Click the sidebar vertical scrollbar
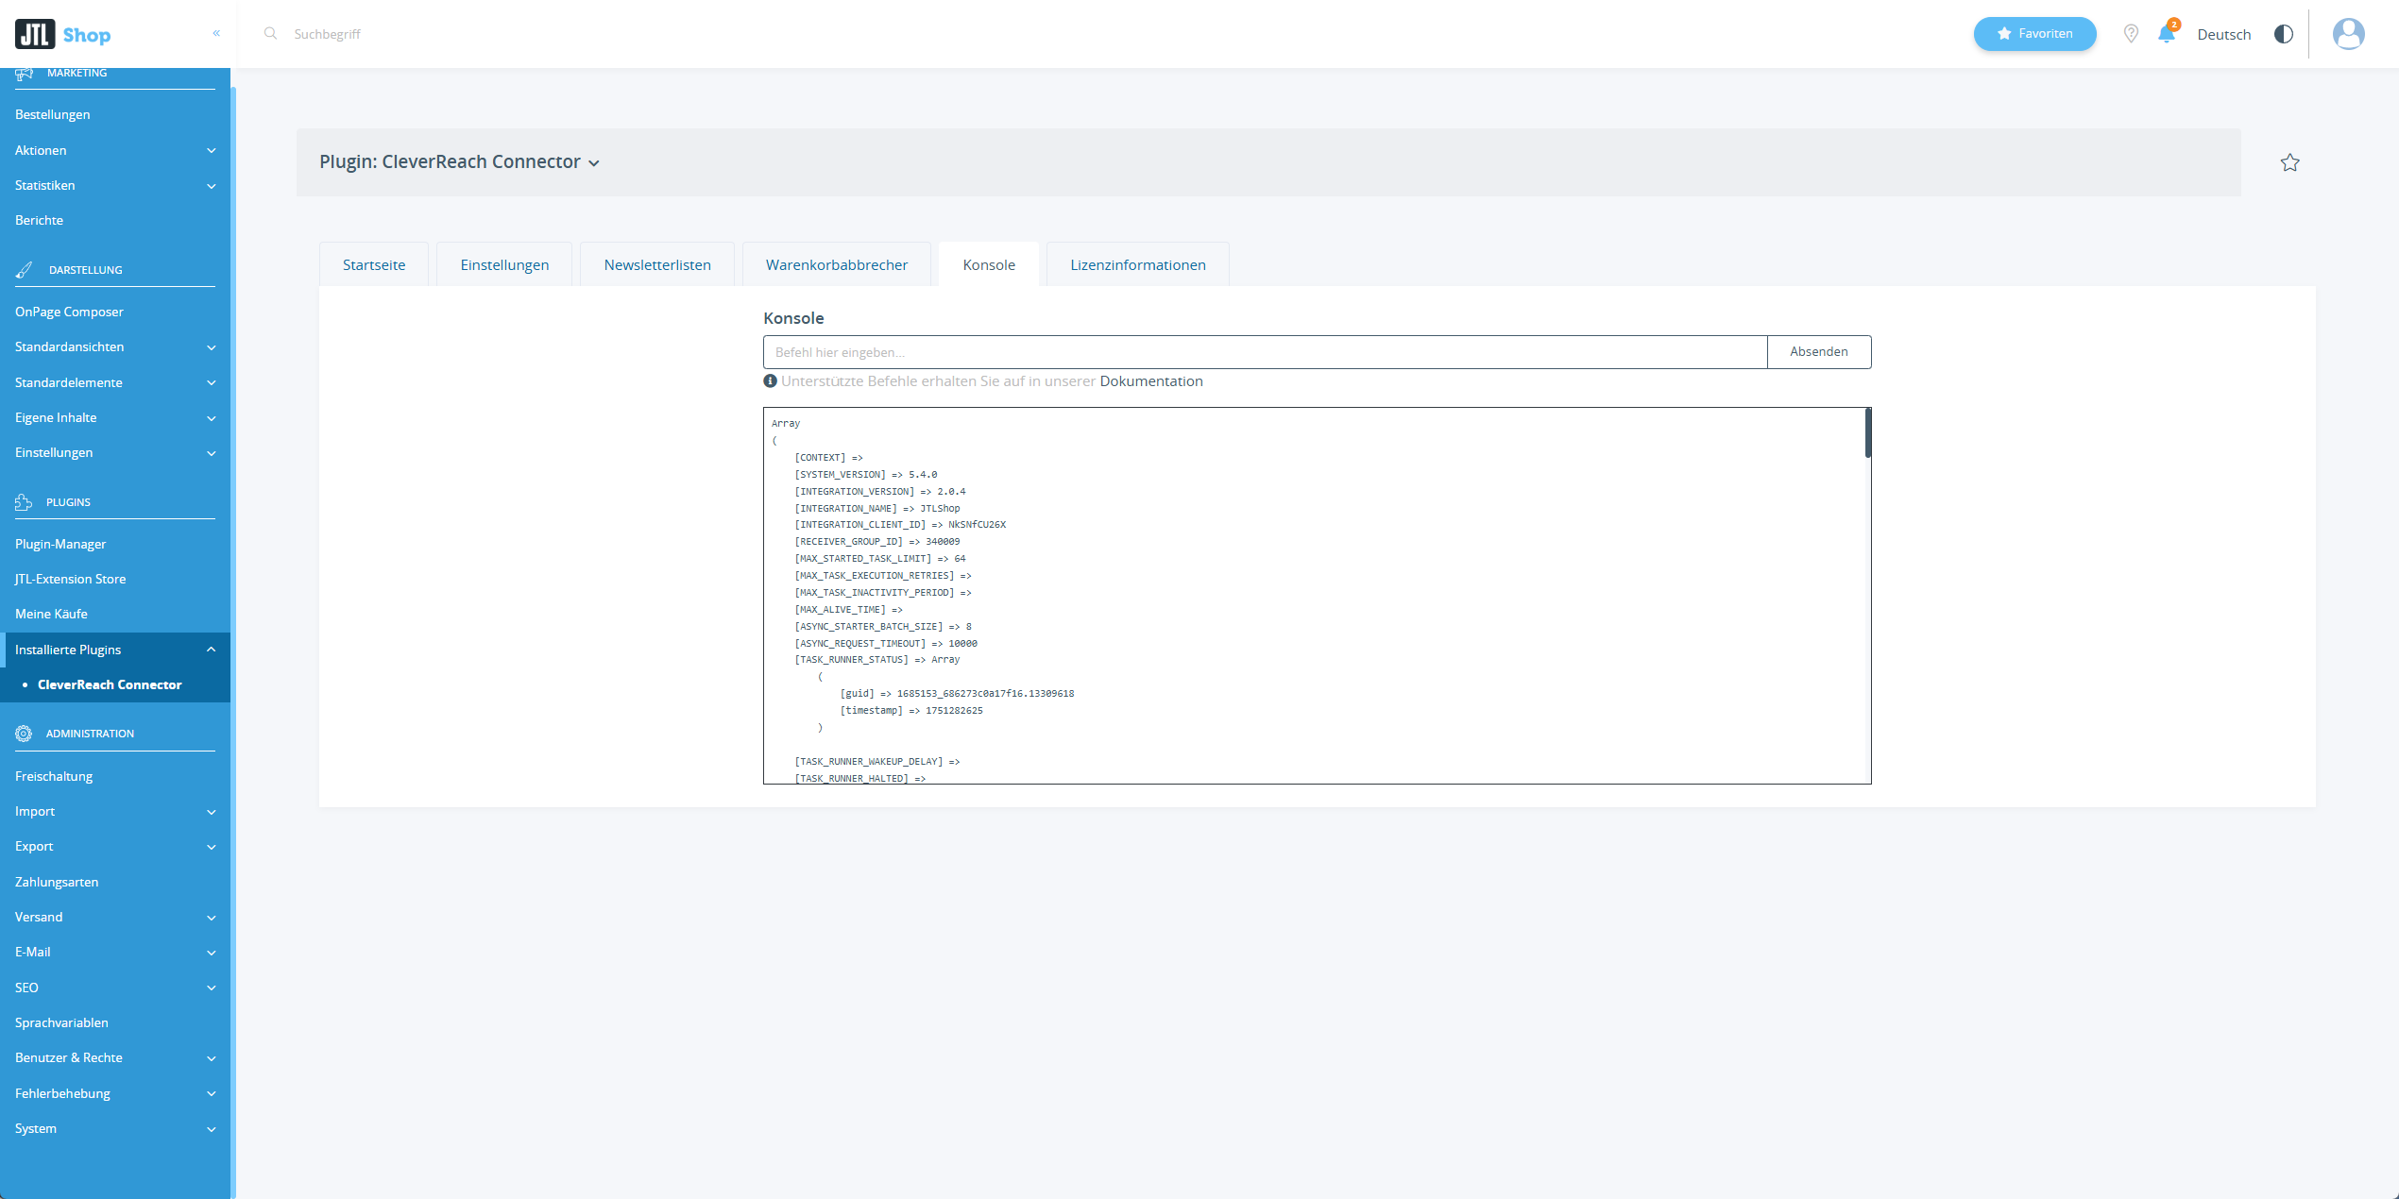 click(233, 642)
